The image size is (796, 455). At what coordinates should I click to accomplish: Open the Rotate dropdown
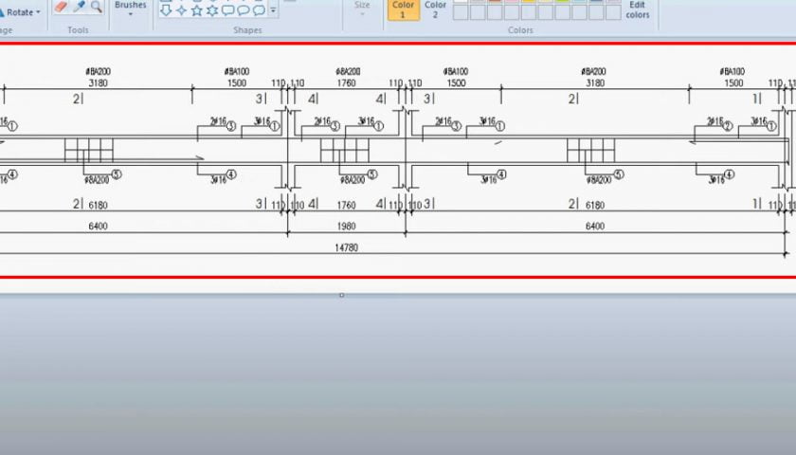coord(23,12)
